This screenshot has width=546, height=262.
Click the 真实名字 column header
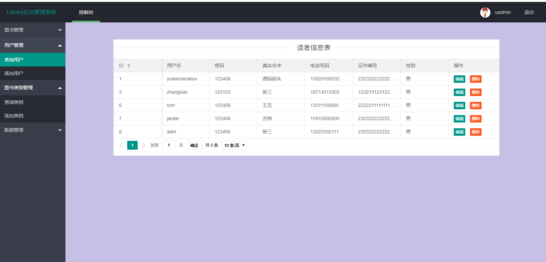[281, 65]
